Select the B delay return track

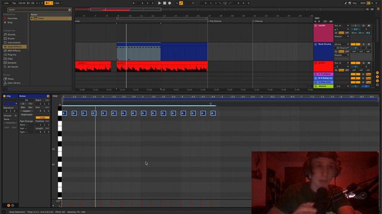[x=324, y=78]
